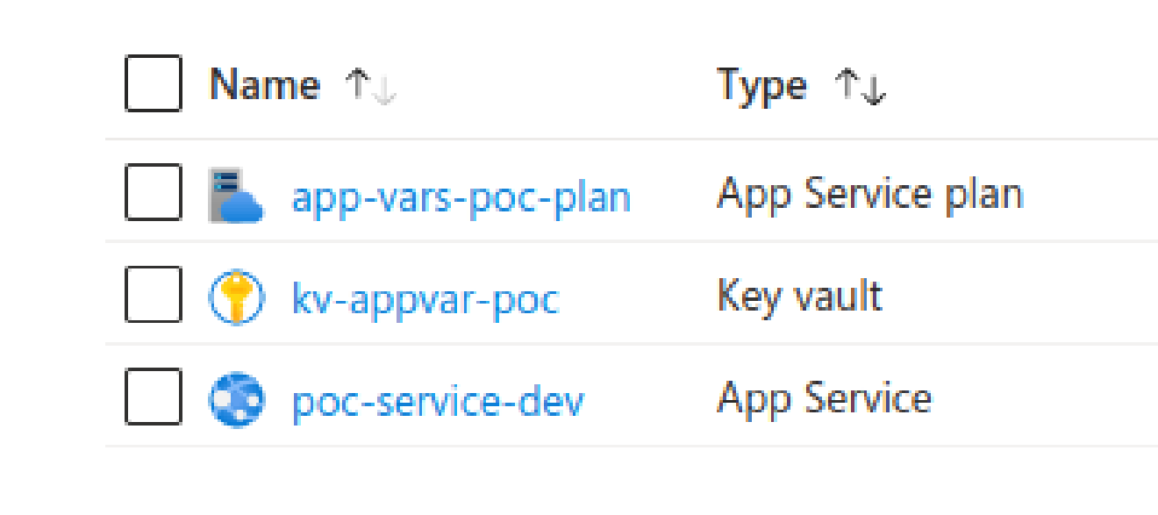This screenshot has height=515, width=1158.
Task: Click the down sort arrow beside Type
Action: [x=873, y=90]
